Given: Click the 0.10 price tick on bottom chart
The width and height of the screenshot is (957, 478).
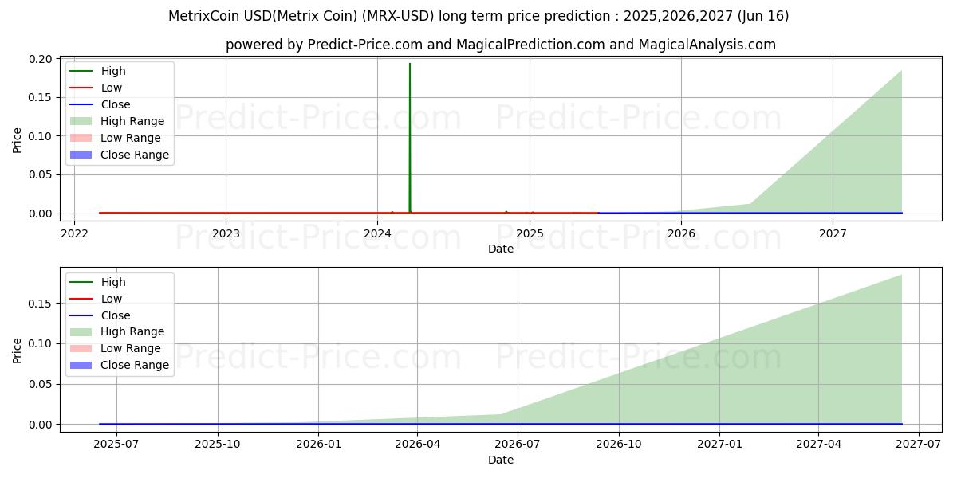Looking at the screenshot, I should 42,343.
